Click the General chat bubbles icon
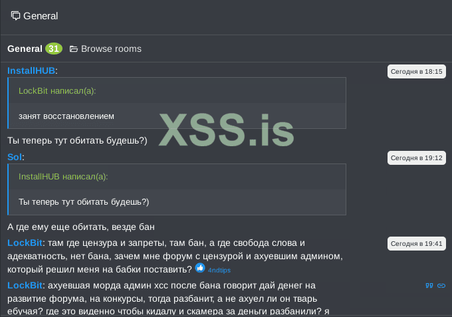The height and width of the screenshot is (317, 452). tap(16, 16)
